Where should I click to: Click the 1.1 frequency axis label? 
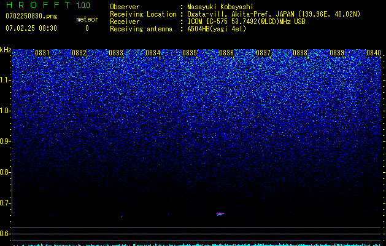(5, 80)
